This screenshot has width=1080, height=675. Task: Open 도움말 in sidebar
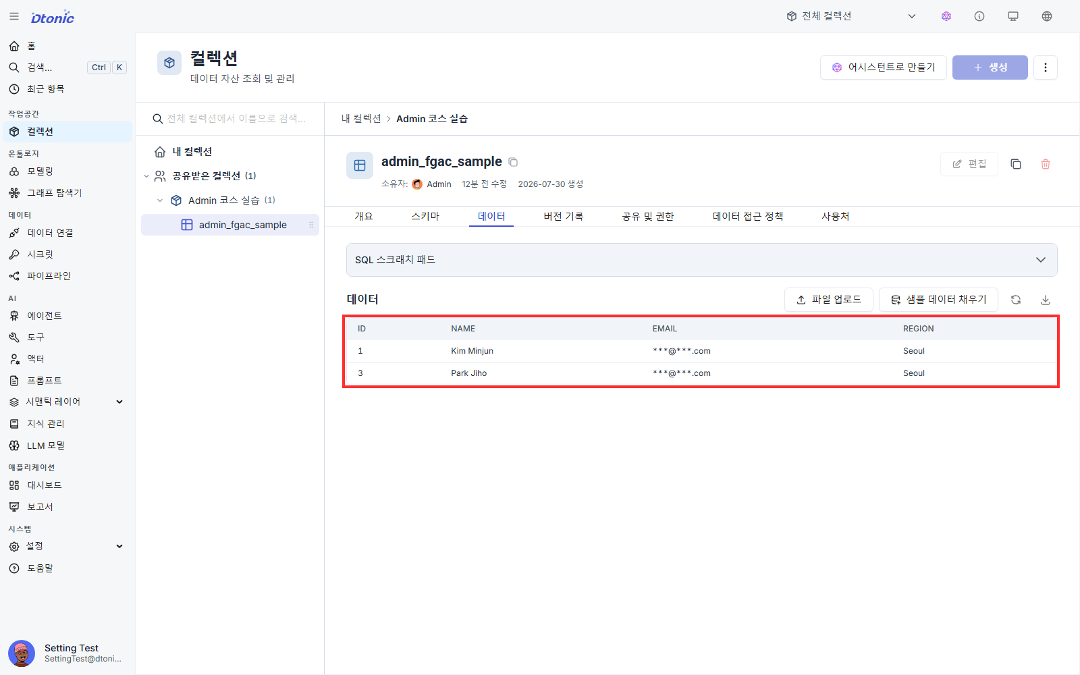[67, 568]
